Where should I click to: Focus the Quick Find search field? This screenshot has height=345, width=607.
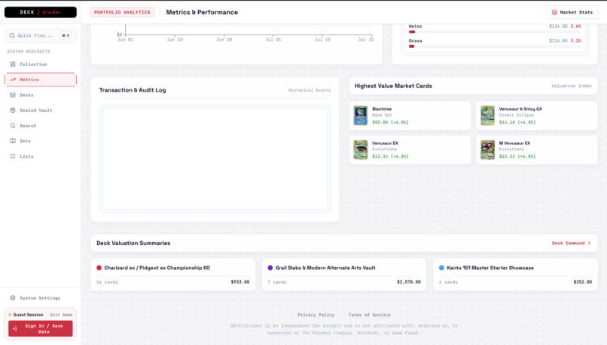coord(40,35)
